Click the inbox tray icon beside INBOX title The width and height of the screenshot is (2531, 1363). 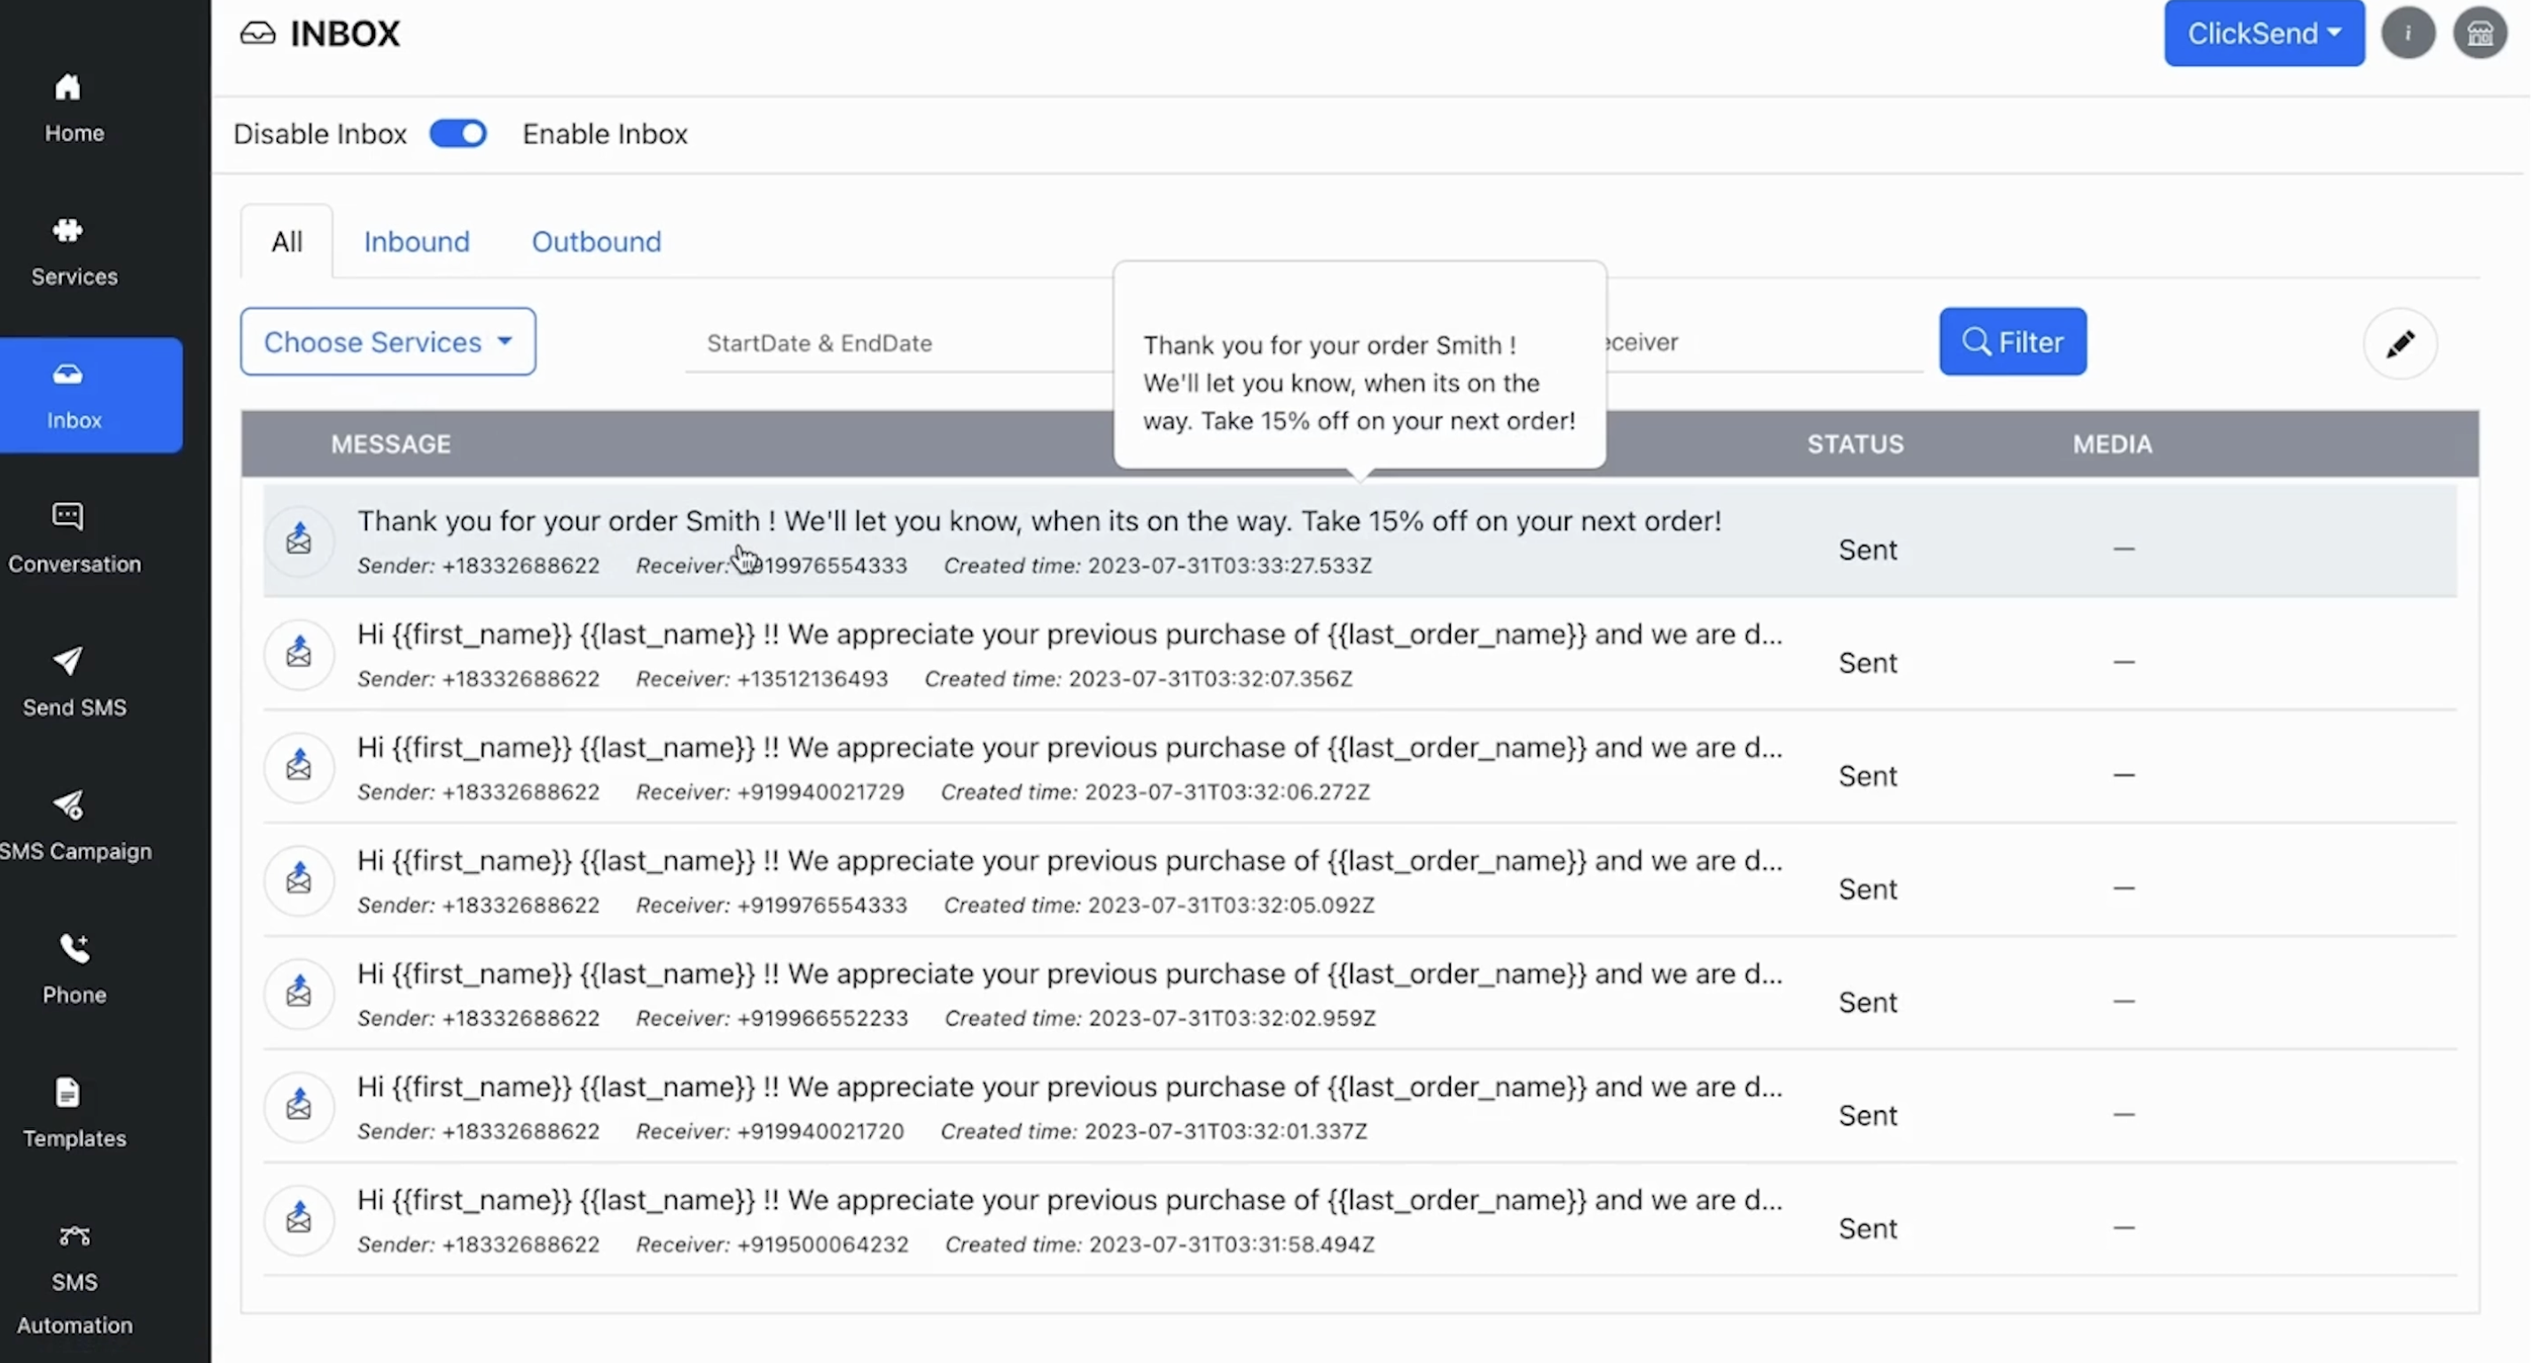[257, 34]
